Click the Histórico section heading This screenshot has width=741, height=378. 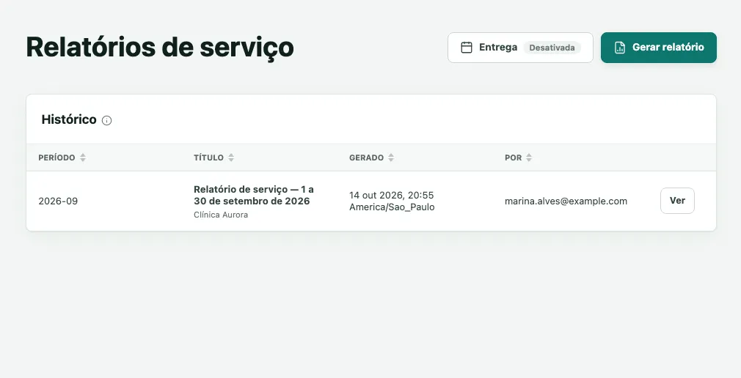pyautogui.click(x=69, y=119)
